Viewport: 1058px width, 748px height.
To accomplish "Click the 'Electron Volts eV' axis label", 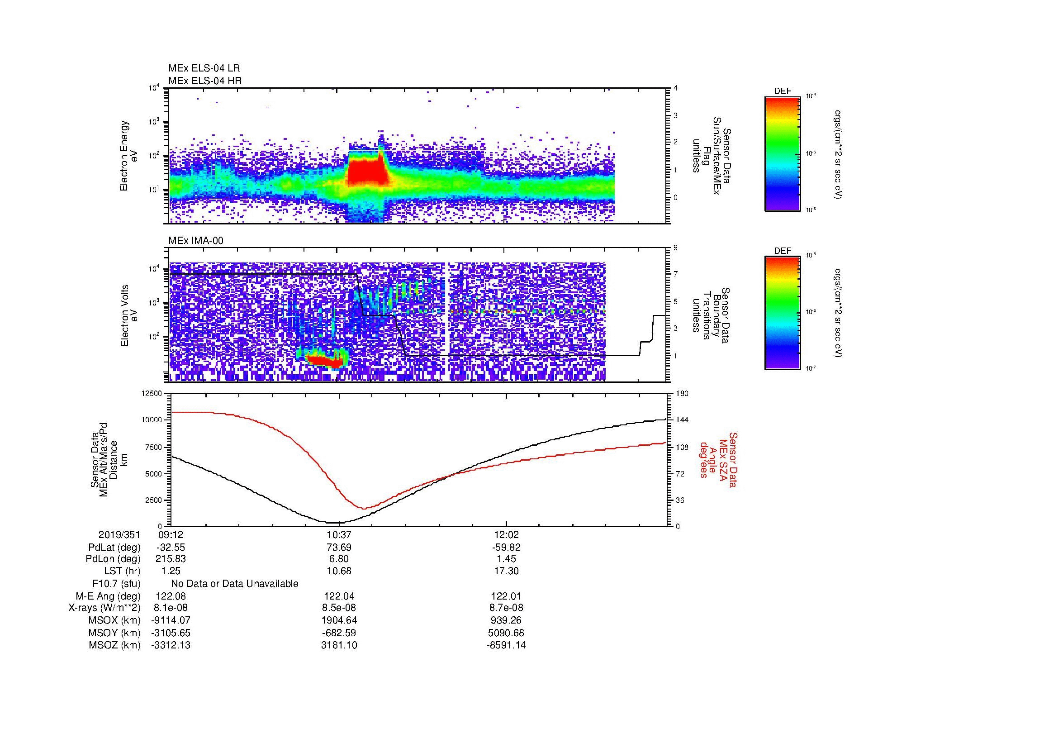I will pyautogui.click(x=129, y=316).
